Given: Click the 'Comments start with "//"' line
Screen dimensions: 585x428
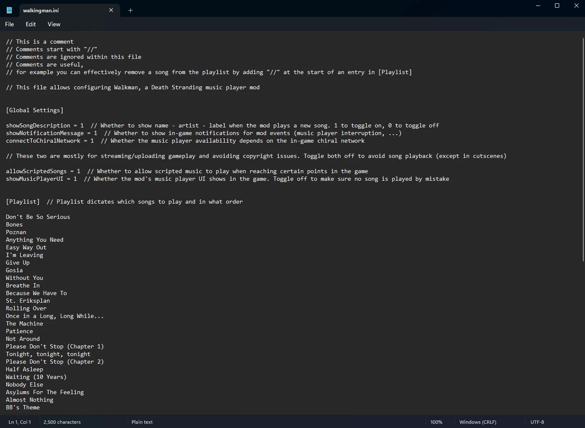Looking at the screenshot, I should pos(52,49).
